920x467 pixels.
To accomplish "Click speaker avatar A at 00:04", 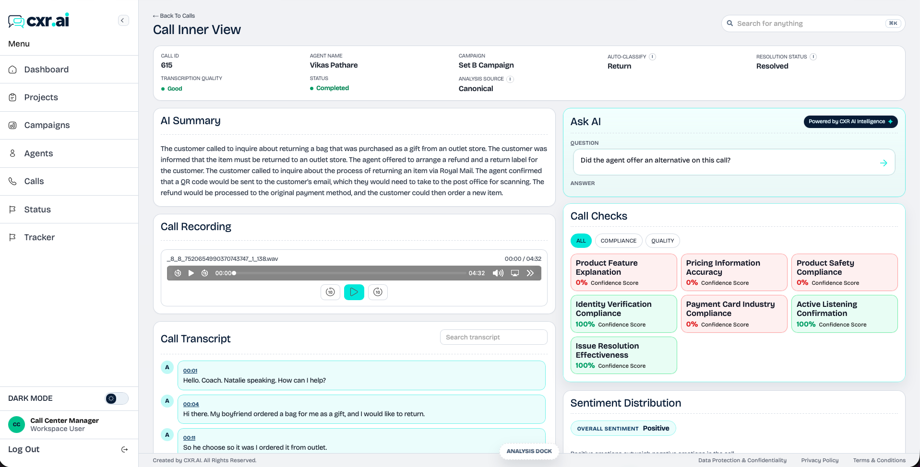I will pyautogui.click(x=167, y=401).
